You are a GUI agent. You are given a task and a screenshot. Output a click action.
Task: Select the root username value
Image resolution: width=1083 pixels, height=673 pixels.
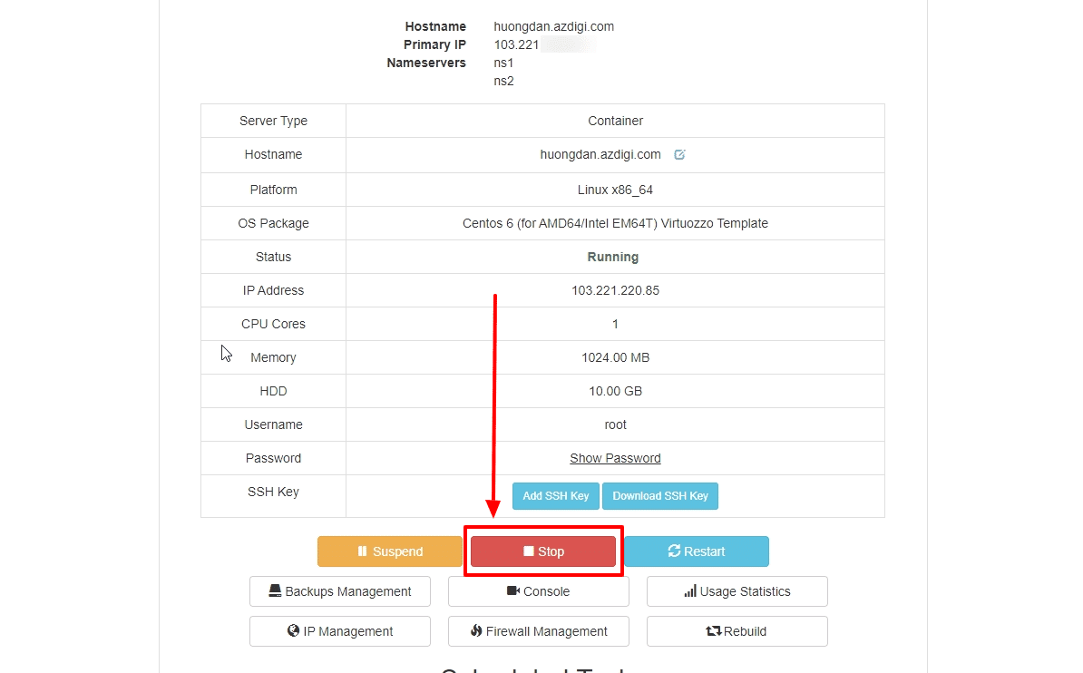coord(615,424)
